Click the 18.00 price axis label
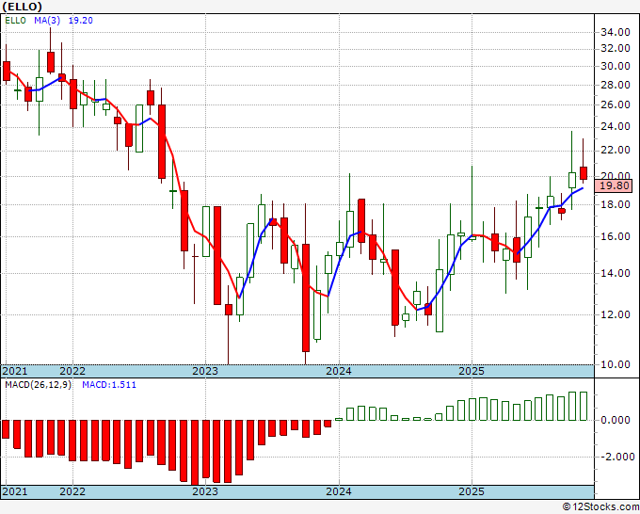Image resolution: width=640 pixels, height=514 pixels. 616,204
